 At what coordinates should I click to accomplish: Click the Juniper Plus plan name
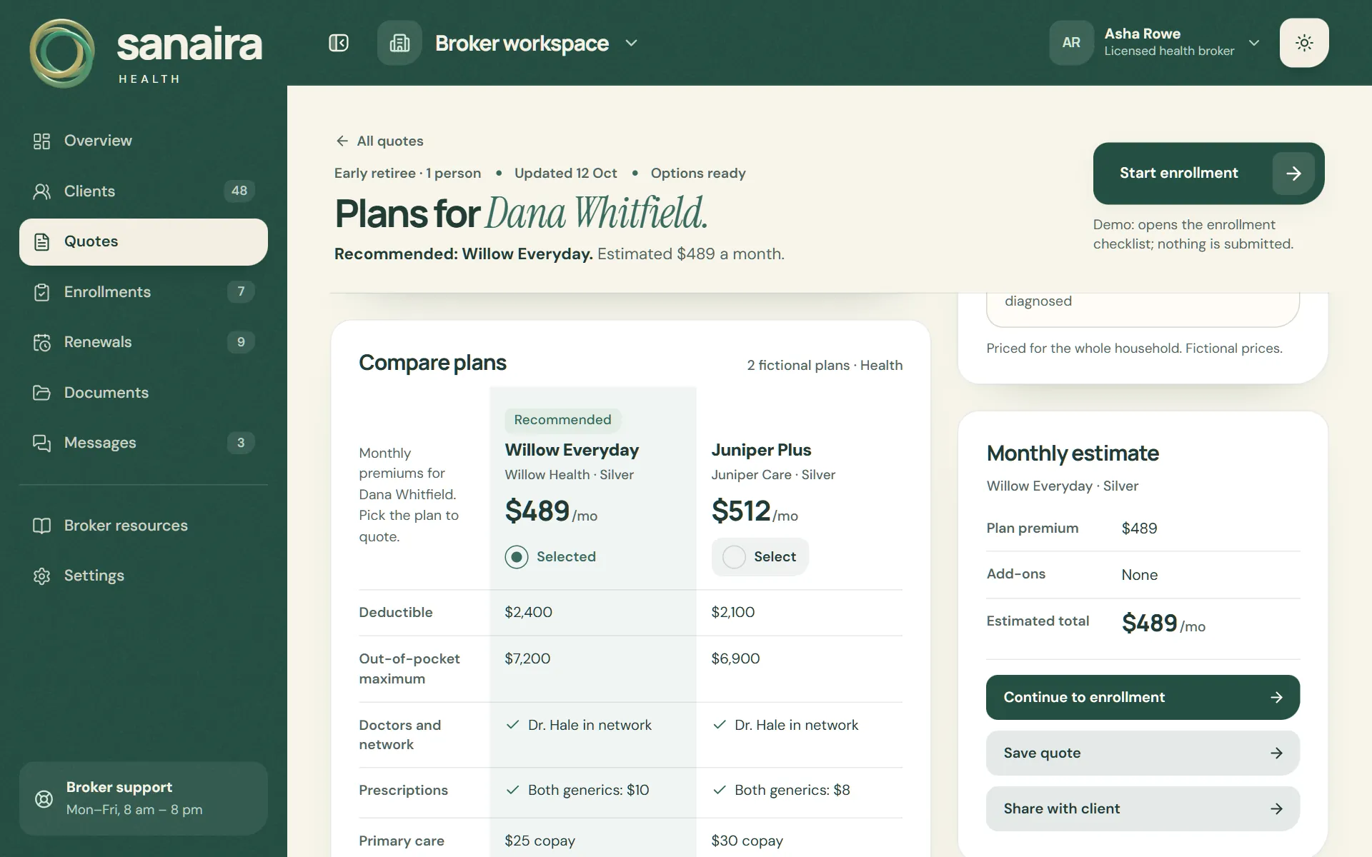pyautogui.click(x=761, y=450)
